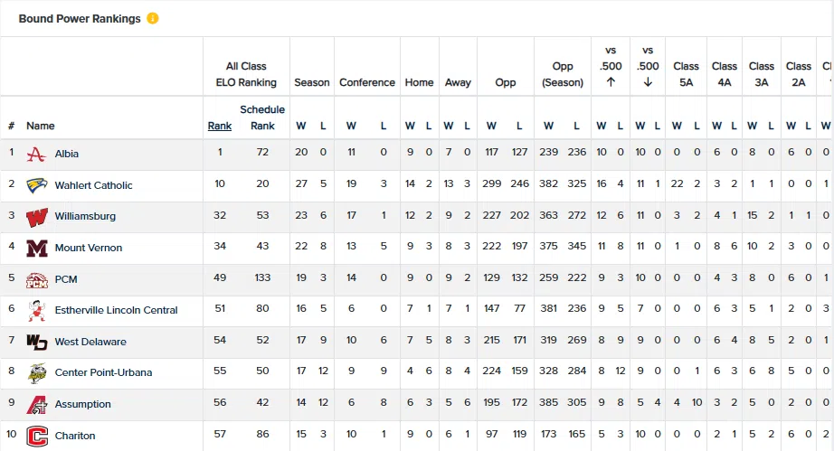Click the Center Point-Urbana hornet logo
This screenshot has height=451, width=834.
point(36,372)
